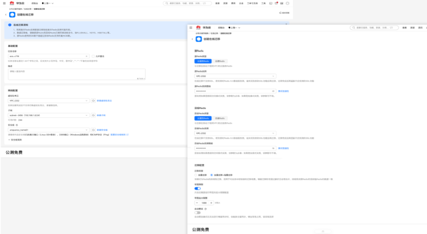Viewport: 427px width, 234px height.
Task: Click the refresh icon beside the security group dropdown
Action: click(93, 130)
